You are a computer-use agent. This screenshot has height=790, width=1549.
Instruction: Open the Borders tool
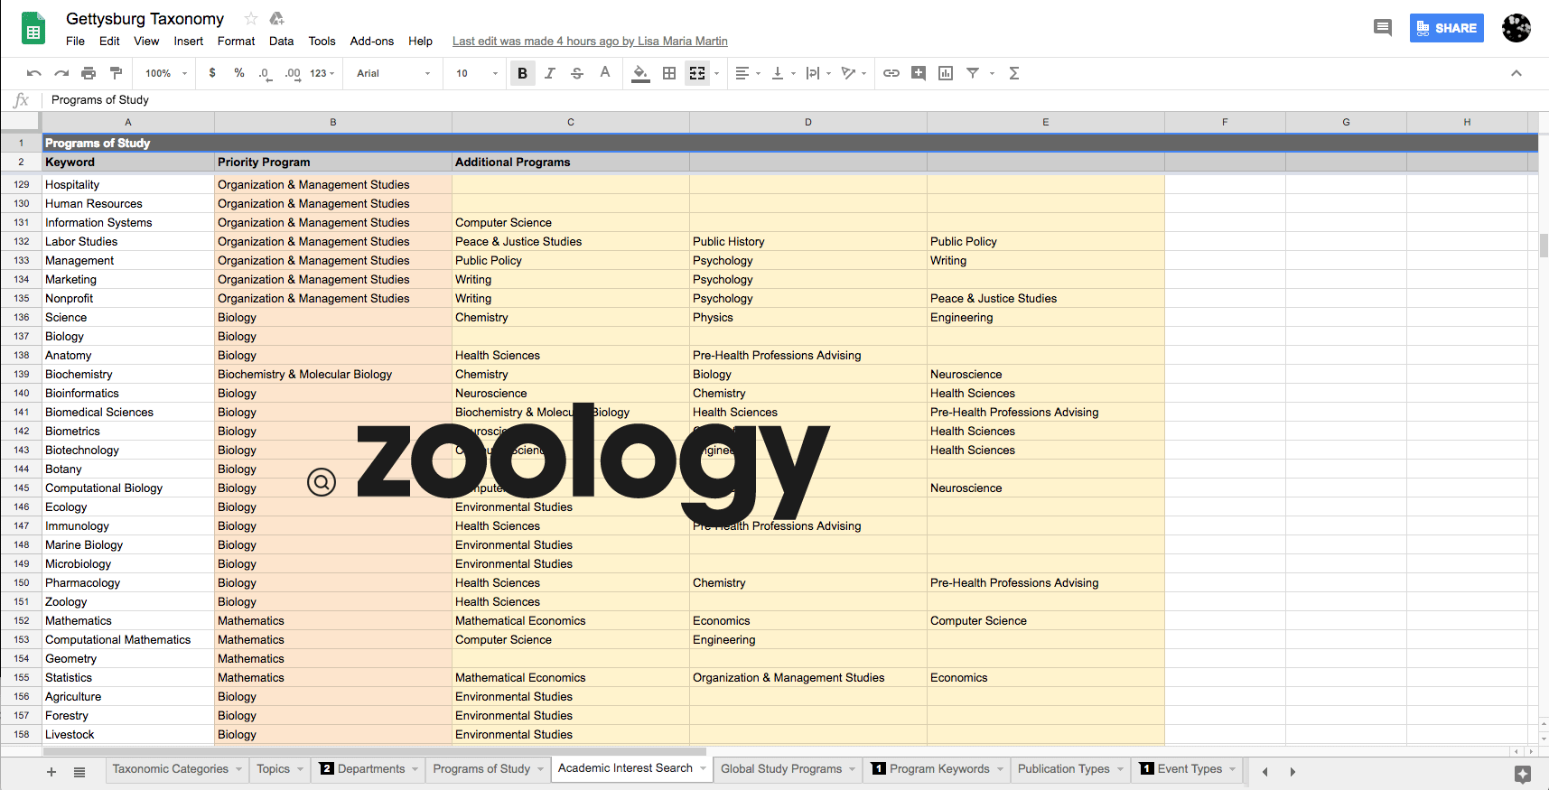click(x=669, y=73)
